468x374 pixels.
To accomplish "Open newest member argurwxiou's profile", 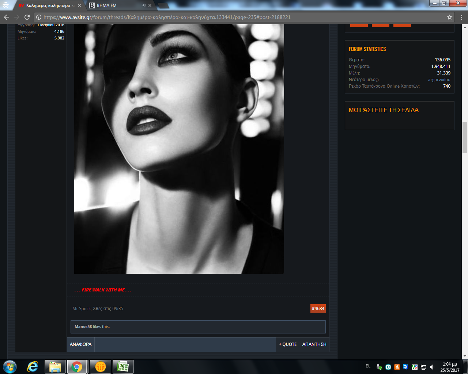I will 439,80.
